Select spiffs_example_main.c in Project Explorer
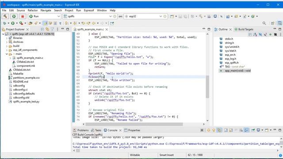The height and width of the screenshot is (159, 283). [30, 58]
